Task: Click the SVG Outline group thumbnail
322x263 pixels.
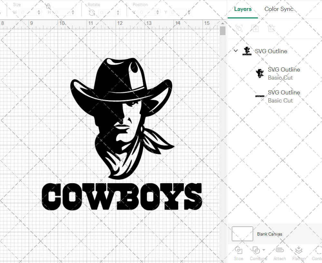Action: (x=247, y=51)
